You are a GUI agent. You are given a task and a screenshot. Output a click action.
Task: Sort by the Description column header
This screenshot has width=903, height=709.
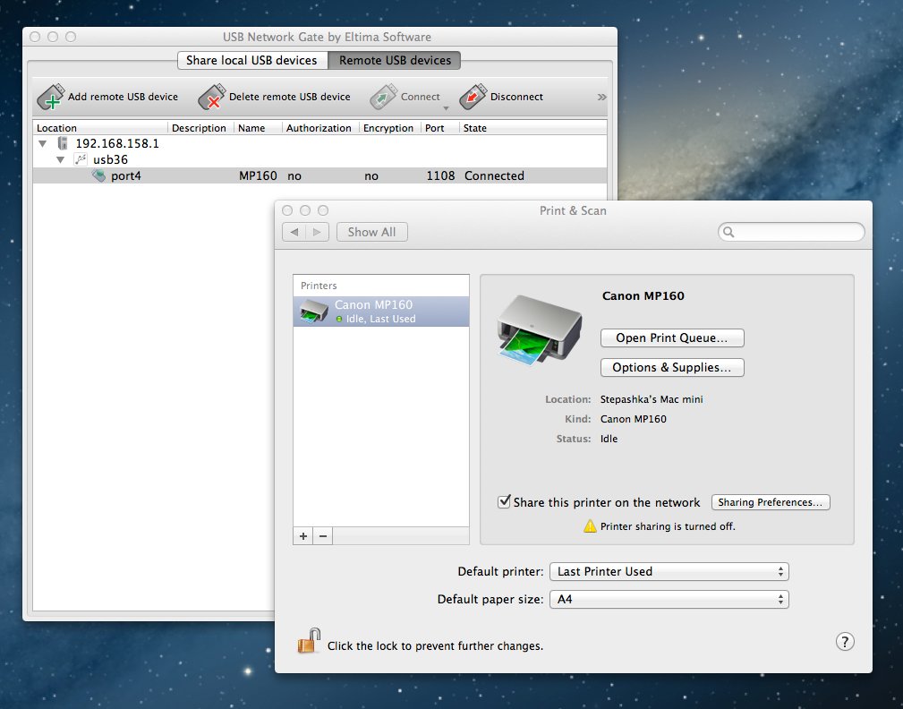click(200, 128)
